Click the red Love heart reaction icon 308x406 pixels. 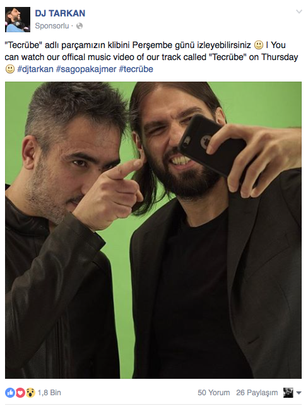[x=20, y=393]
